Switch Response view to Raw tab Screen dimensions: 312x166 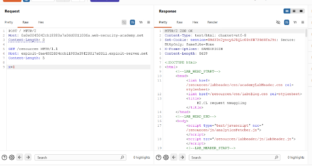pyautogui.click(x=179, y=22)
